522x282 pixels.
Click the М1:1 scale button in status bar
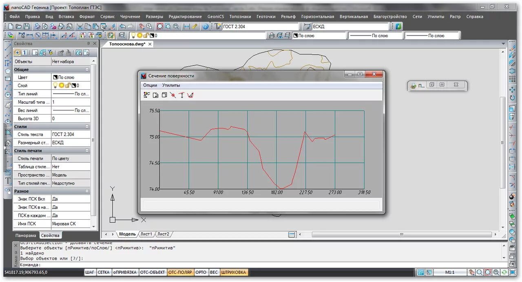pos(450,272)
